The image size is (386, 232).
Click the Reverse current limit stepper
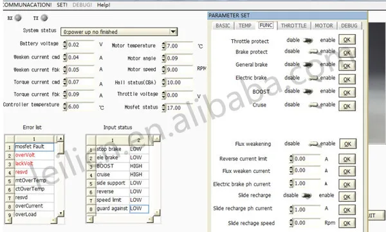[x=291, y=159]
